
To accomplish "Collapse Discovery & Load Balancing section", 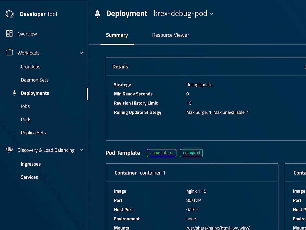I will click(x=81, y=151).
